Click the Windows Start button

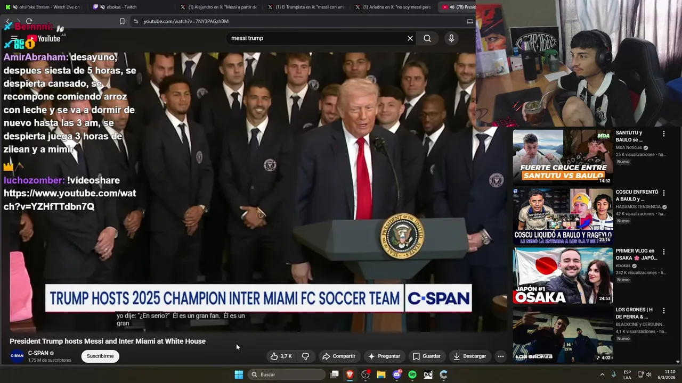239,374
